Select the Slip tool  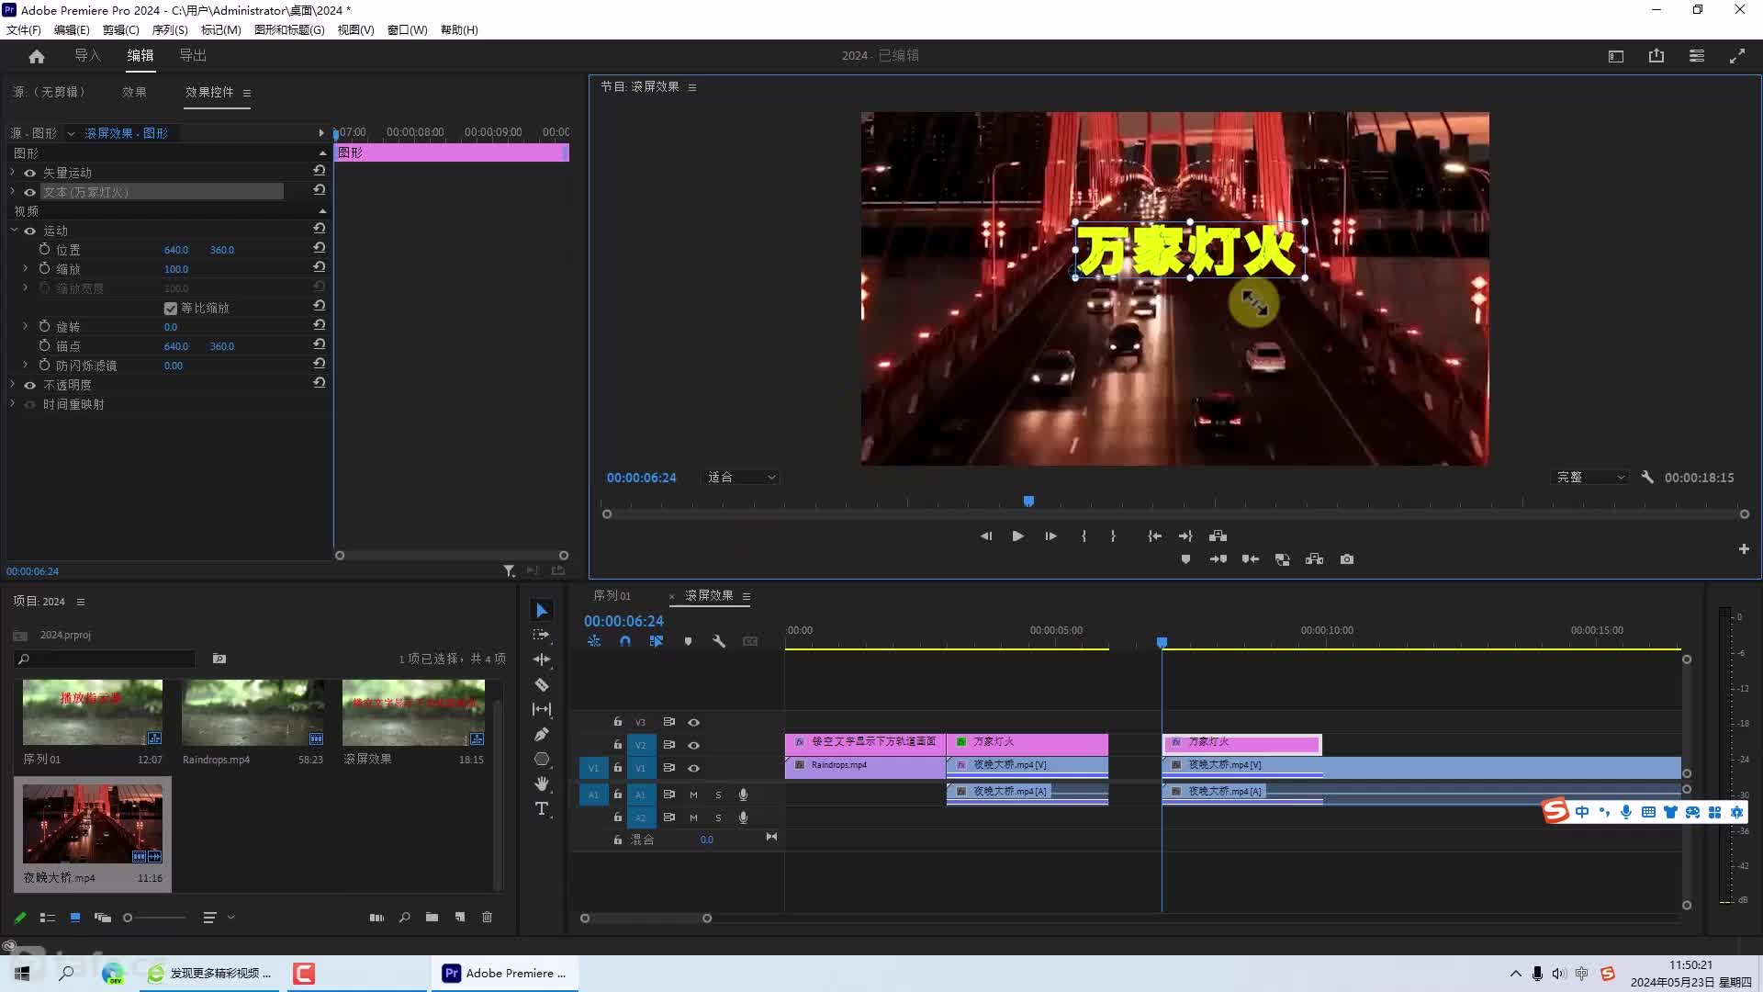tap(542, 709)
